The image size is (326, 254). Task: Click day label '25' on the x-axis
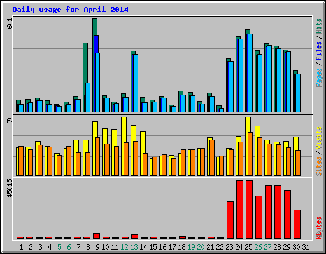click(248, 247)
